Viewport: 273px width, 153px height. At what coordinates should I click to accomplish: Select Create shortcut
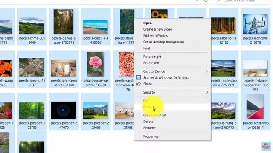pos(154,115)
